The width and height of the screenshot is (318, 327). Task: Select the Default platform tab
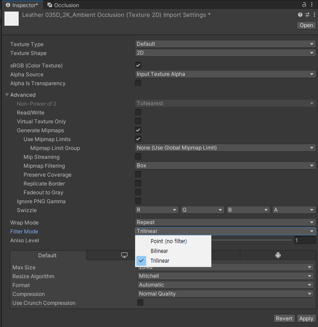click(48, 255)
